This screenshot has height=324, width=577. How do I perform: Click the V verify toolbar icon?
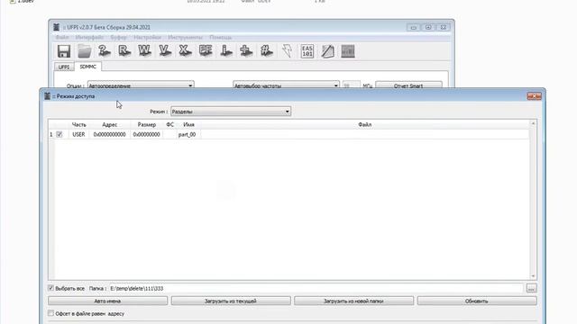(165, 51)
